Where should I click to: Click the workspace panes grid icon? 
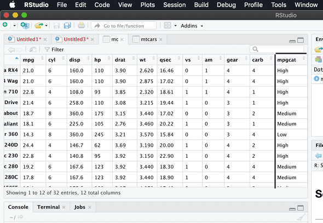click(168, 26)
